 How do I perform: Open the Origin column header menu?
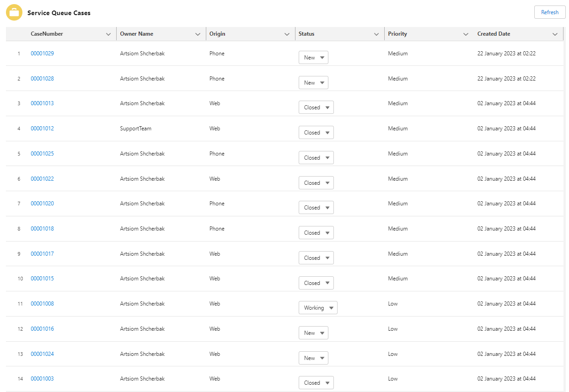point(287,33)
